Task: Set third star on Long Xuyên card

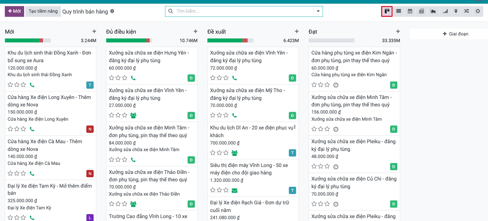Action: (x=23, y=129)
